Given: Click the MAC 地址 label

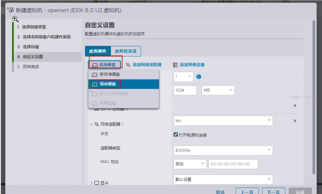Looking at the screenshot, I should point(109,161).
